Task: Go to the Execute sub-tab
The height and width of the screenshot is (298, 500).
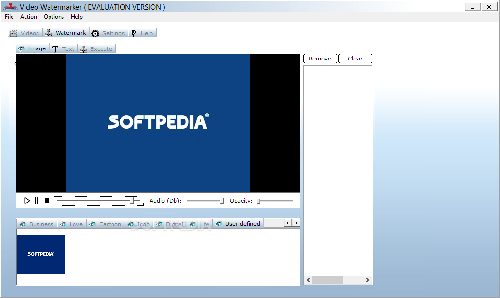Action: click(x=97, y=49)
